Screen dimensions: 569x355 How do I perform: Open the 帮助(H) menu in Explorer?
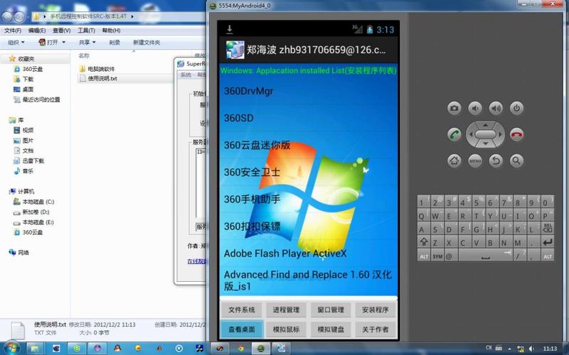pos(111,31)
